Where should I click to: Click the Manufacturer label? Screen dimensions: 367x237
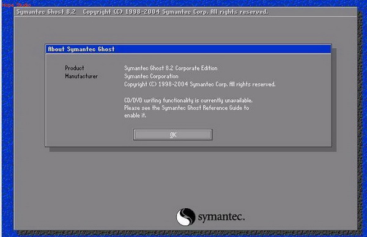tap(81, 76)
